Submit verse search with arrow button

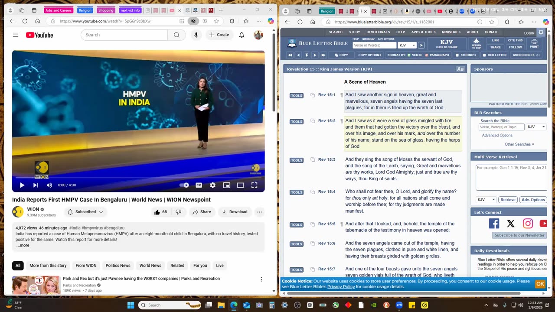pyautogui.click(x=421, y=45)
